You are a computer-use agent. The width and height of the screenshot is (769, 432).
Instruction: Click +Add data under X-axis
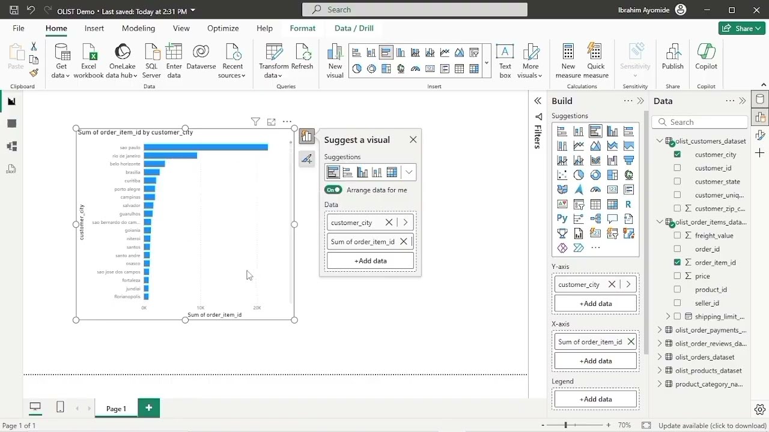click(x=595, y=361)
